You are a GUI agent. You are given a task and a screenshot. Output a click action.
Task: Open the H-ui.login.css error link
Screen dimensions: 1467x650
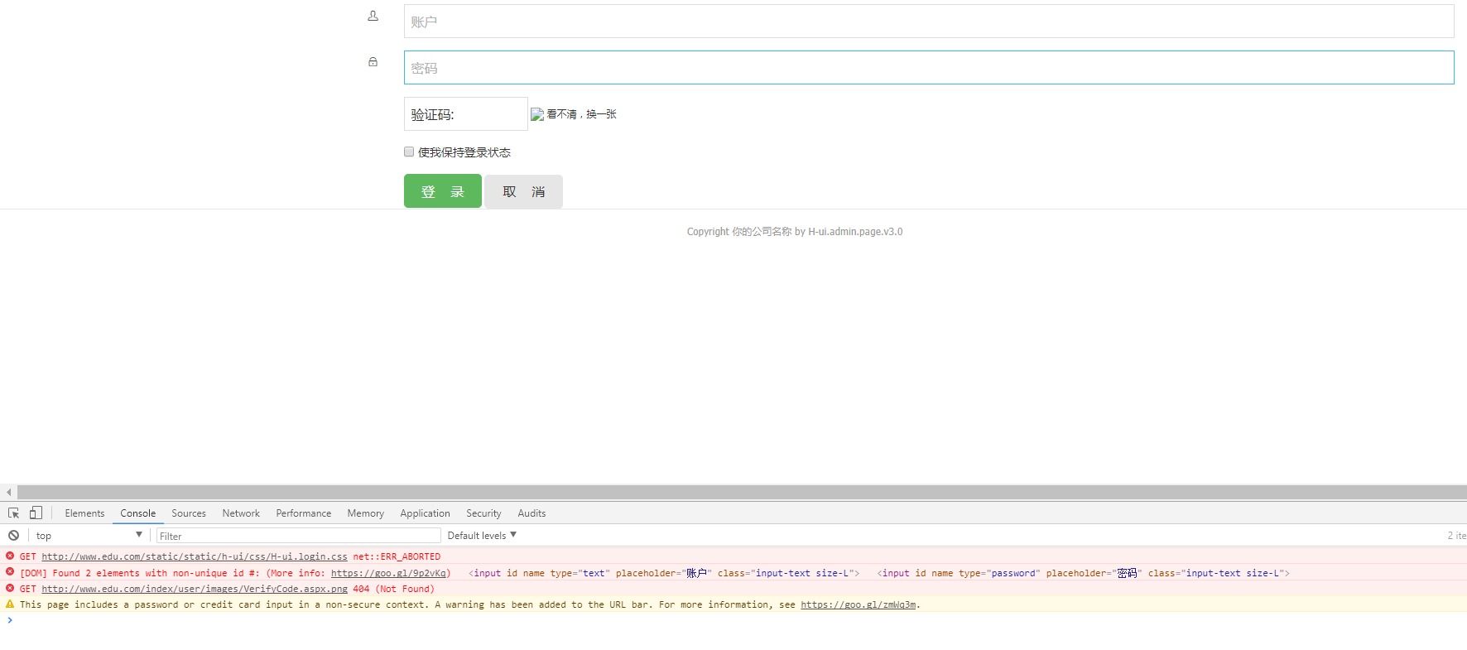coord(195,556)
